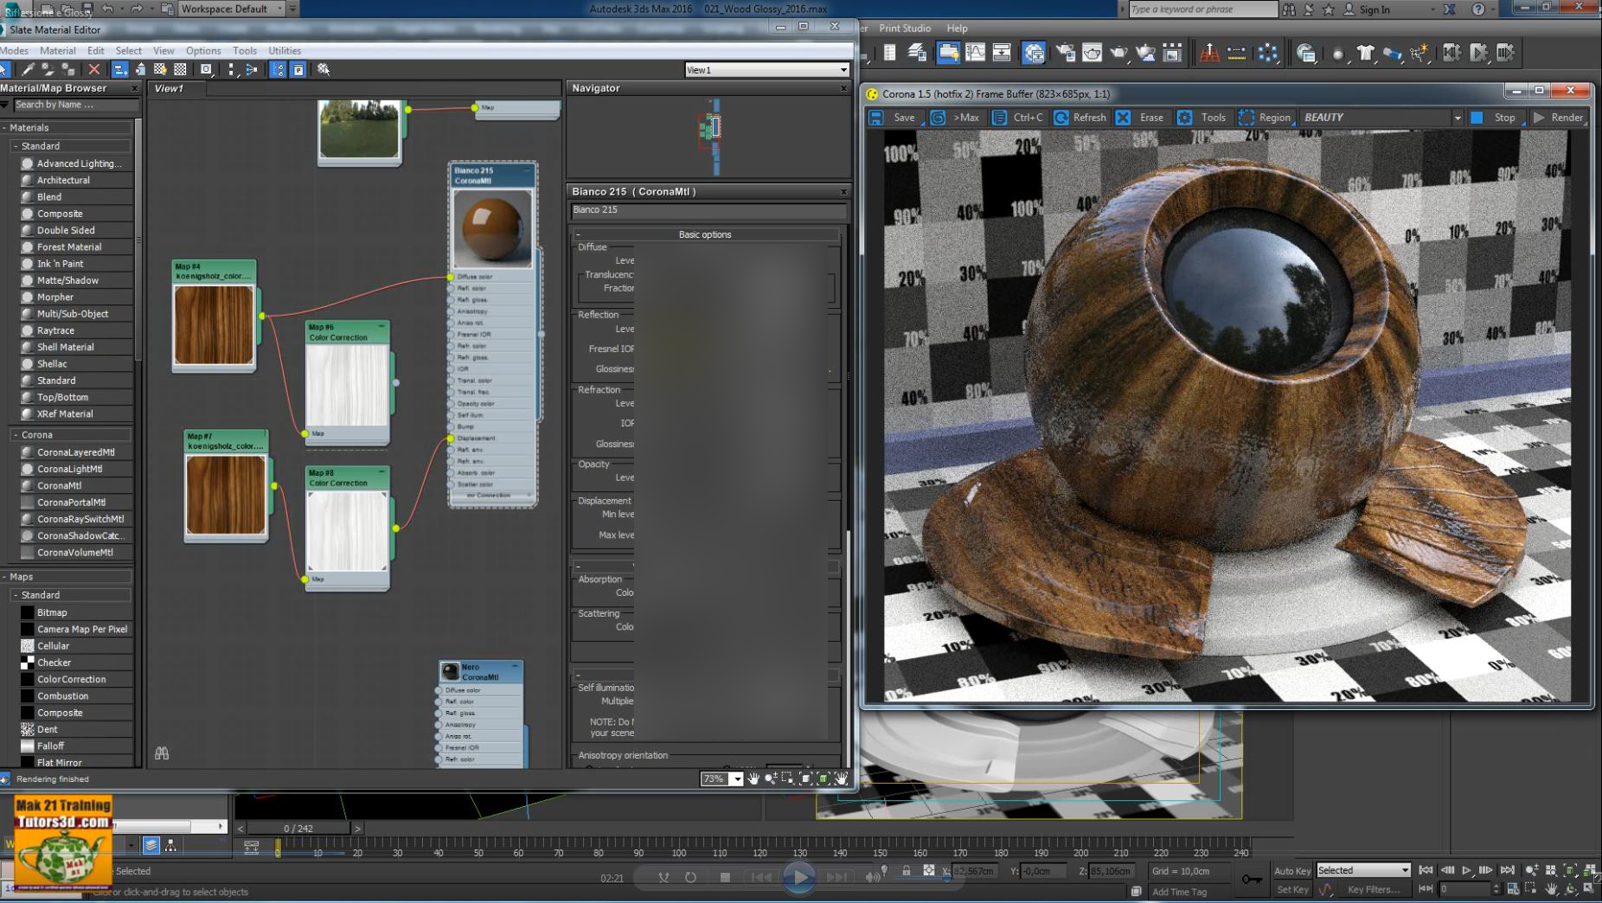This screenshot has height=903, width=1602.
Task: Click the Help question mark icon
Action: click(1477, 10)
